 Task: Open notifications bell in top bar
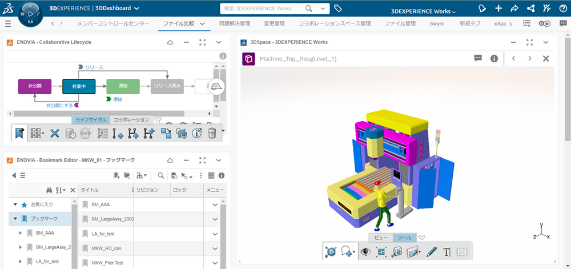click(x=482, y=9)
